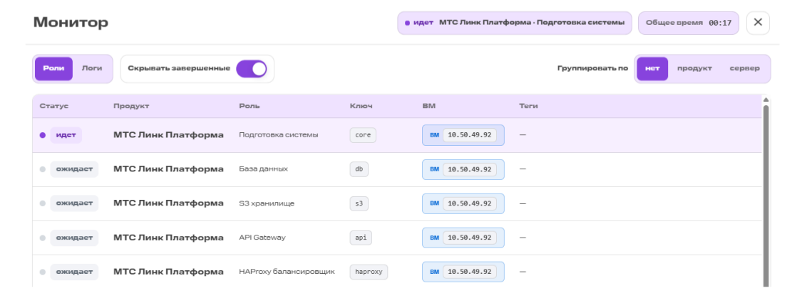This screenshot has height=298, width=802.
Task: Click the ВМ badge in S3 хранилище row
Action: [x=463, y=203]
